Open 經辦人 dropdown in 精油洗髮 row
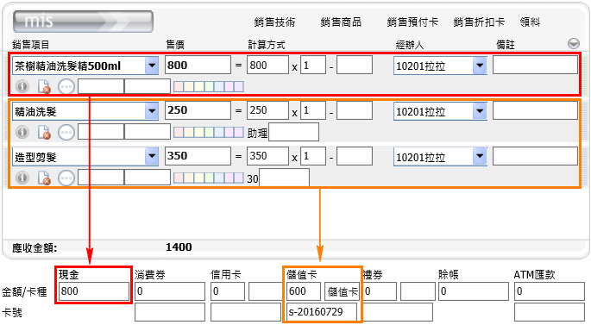The width and height of the screenshot is (591, 325). pos(480,111)
